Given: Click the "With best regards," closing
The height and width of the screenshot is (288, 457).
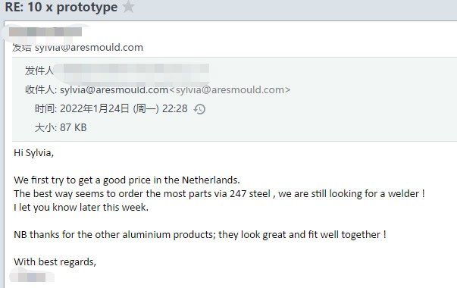Looking at the screenshot, I should pyautogui.click(x=55, y=261).
